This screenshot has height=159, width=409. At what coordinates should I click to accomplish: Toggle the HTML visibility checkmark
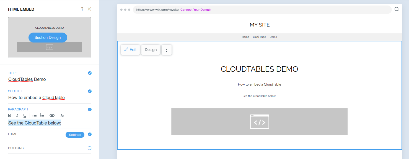90,134
